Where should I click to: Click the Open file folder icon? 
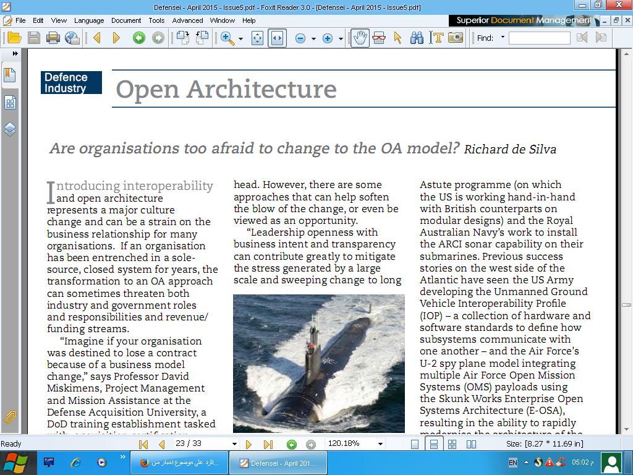coord(14,38)
